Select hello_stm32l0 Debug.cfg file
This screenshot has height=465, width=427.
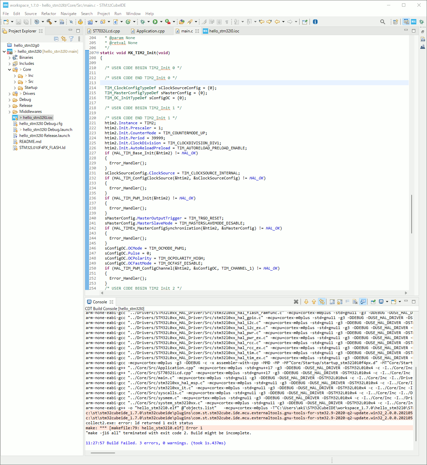[41, 124]
